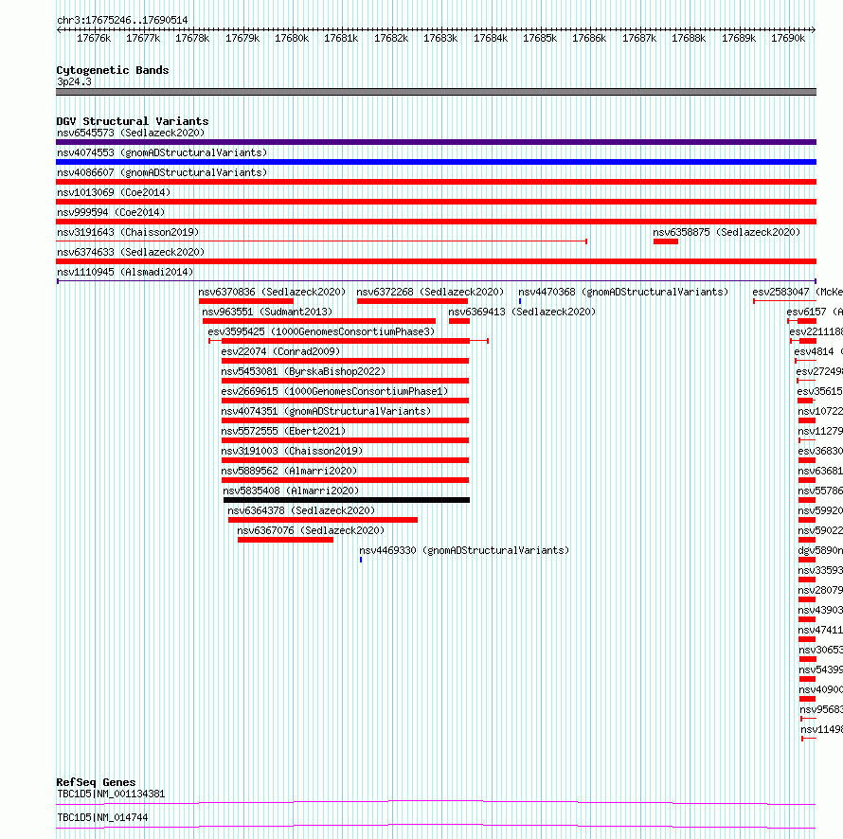Click the nsv6545573 dark purple variant bar
Image resolution: width=843 pixels, height=839 pixels.
pyautogui.click(x=436, y=142)
